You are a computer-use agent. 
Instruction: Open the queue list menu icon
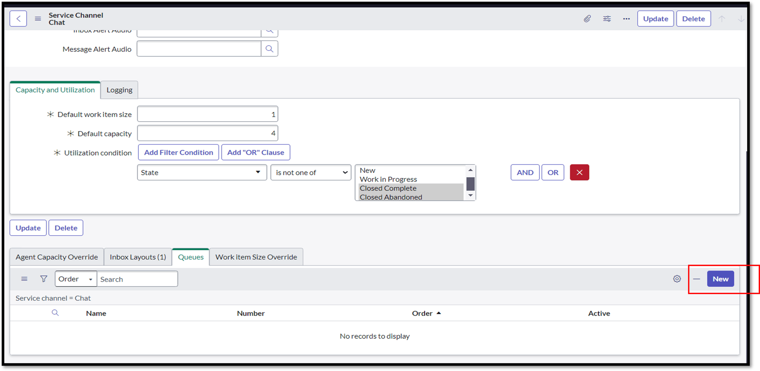click(24, 278)
